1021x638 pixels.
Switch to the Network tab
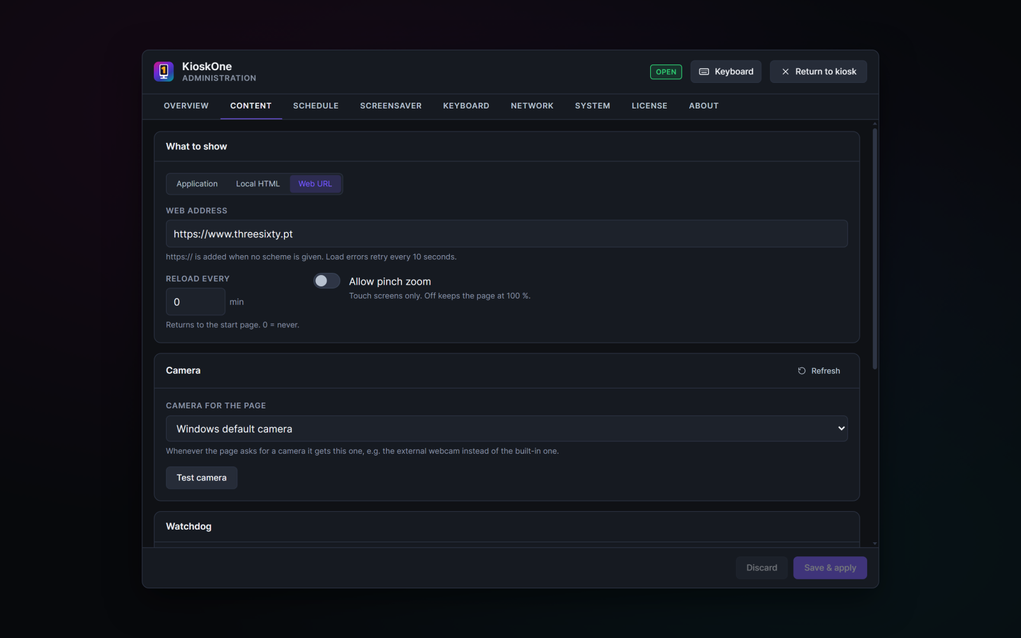pyautogui.click(x=532, y=106)
